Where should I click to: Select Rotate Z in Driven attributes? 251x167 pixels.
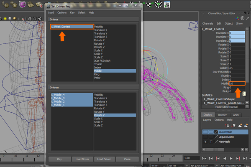115,115
